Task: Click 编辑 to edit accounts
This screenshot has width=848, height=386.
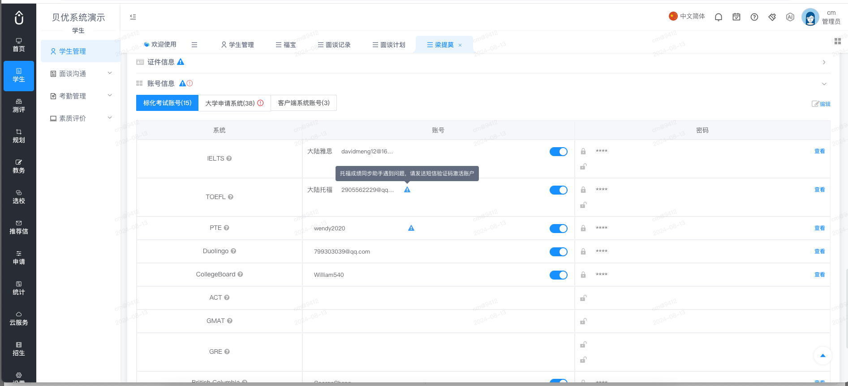Action: click(821, 104)
